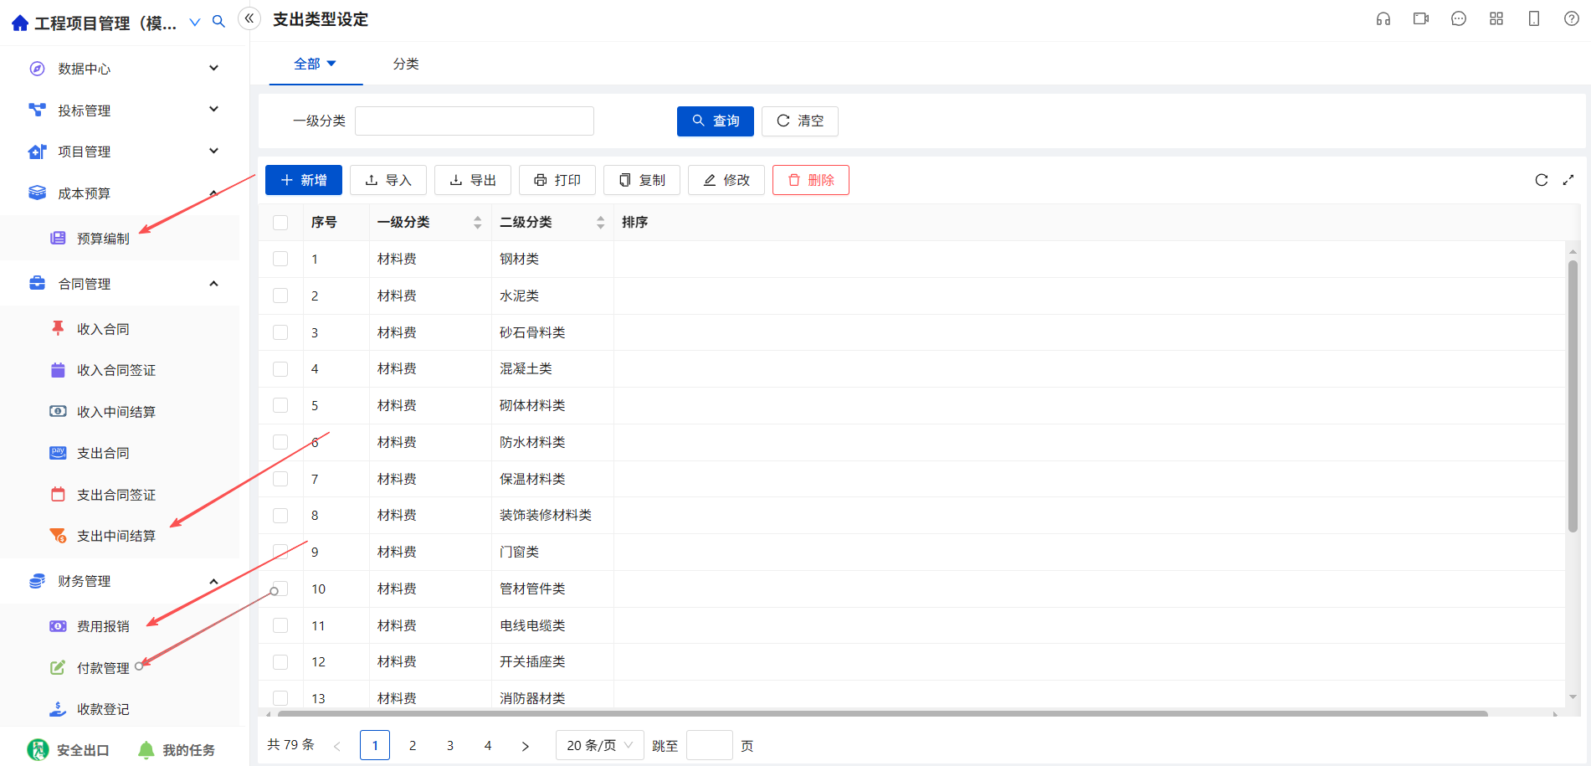Click the fullscreen expand icon above table
The height and width of the screenshot is (766, 1591).
point(1568,180)
